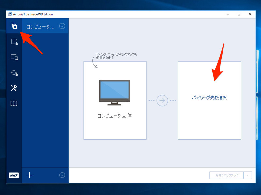Select the コンピュータ... backup list entry
The image size is (261, 195).
point(45,26)
